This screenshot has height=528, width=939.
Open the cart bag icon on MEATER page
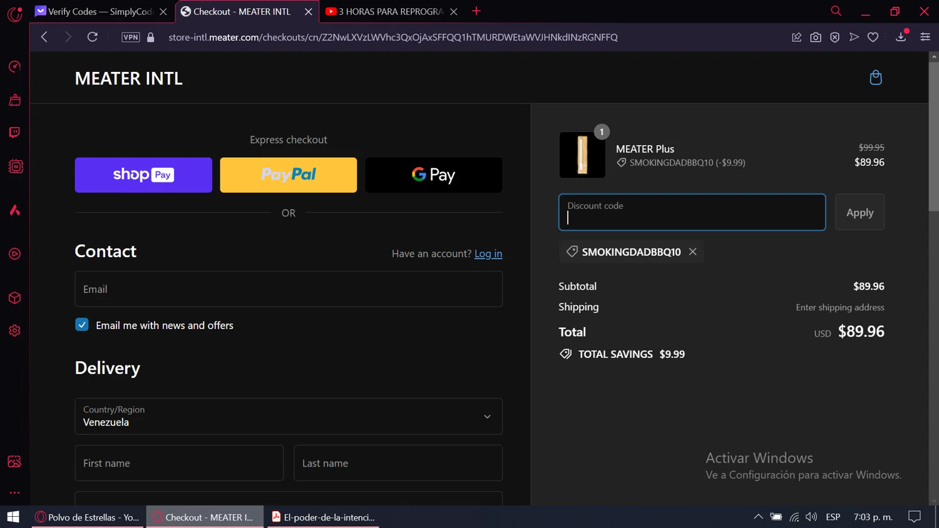[x=876, y=78]
